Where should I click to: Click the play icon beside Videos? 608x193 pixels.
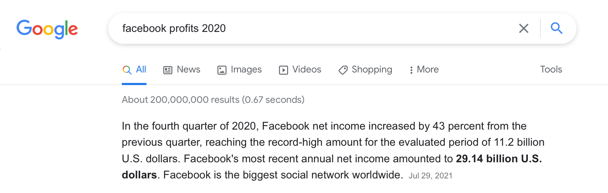pos(283,70)
